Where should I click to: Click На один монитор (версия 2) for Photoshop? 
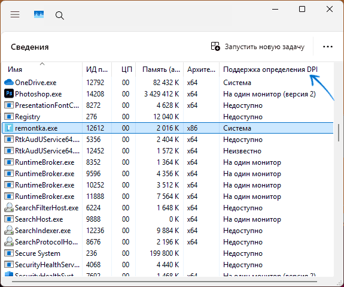coord(269,94)
